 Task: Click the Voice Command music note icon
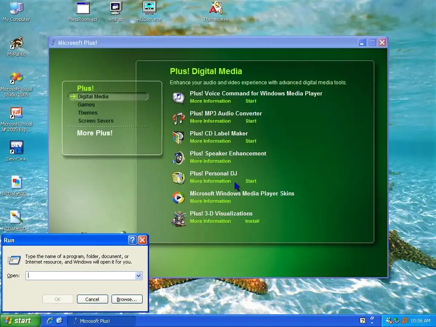(x=178, y=98)
